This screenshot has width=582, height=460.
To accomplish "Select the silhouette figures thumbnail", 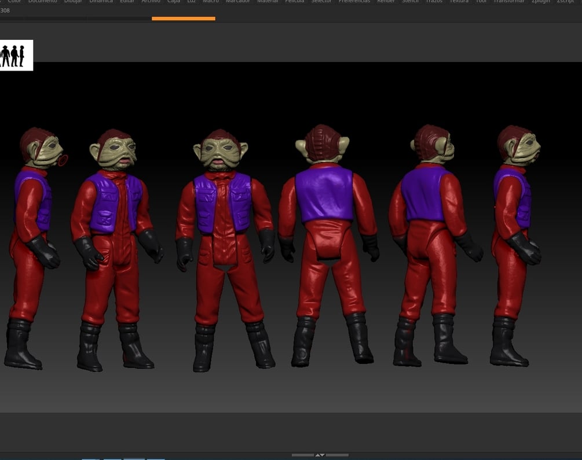I will click(16, 56).
